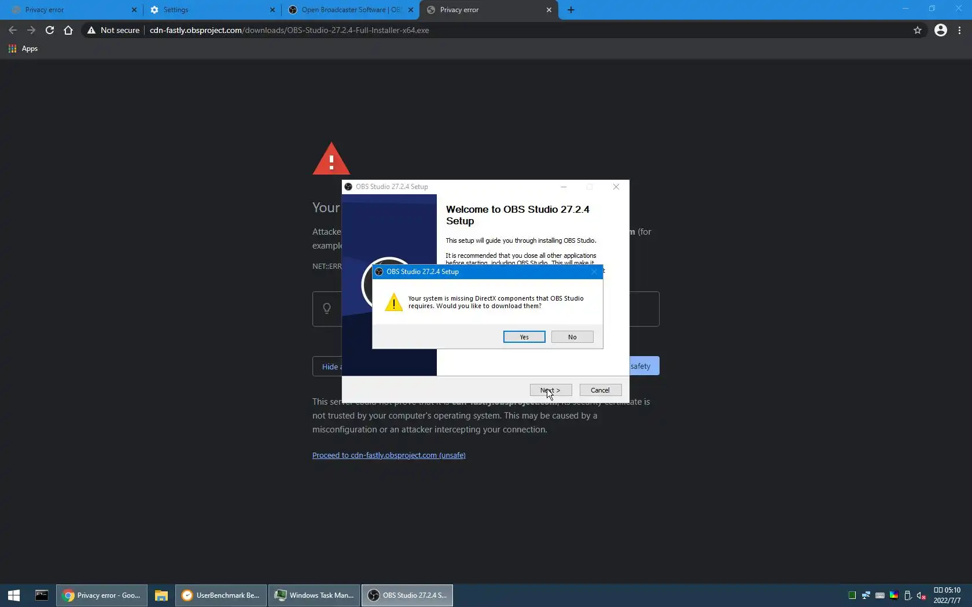Screen dimensions: 972x607
Task: Go back in Chrome
Action: [x=13, y=30]
